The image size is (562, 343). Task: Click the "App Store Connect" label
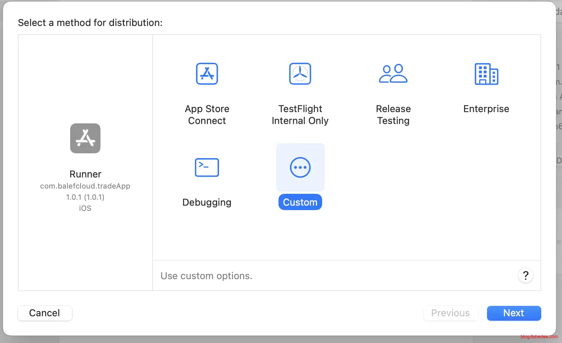tap(207, 115)
